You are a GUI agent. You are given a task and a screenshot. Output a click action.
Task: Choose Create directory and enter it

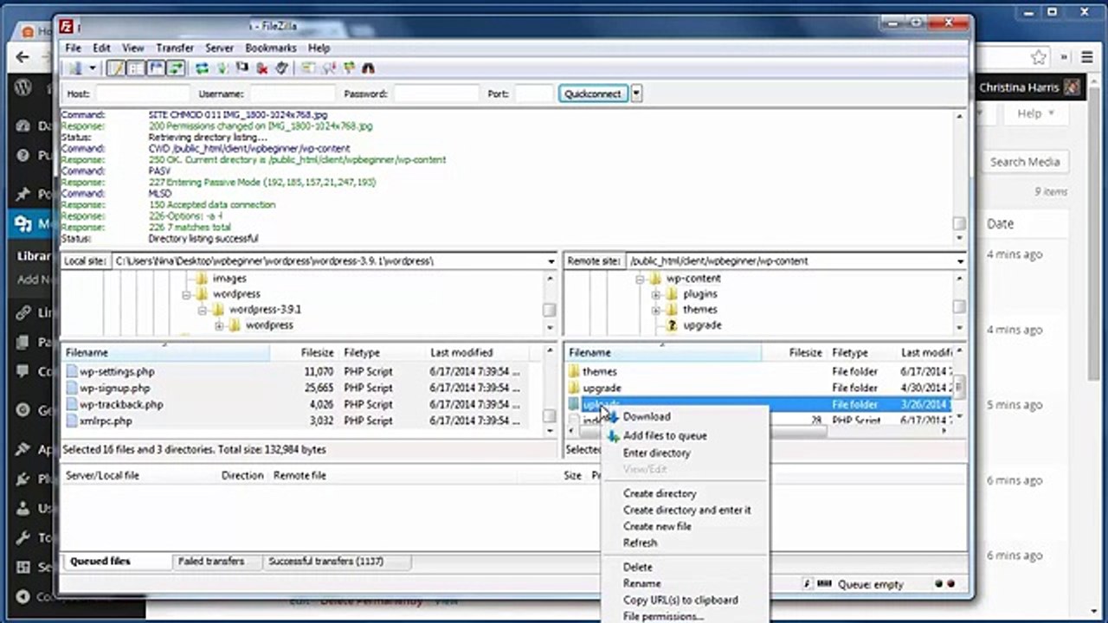tap(687, 510)
